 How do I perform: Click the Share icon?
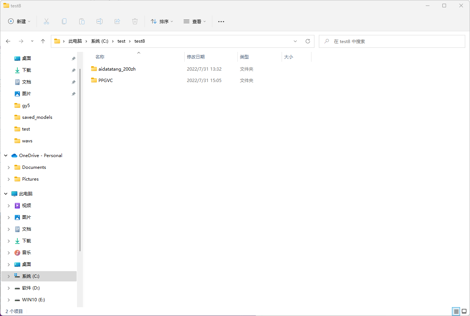117,21
